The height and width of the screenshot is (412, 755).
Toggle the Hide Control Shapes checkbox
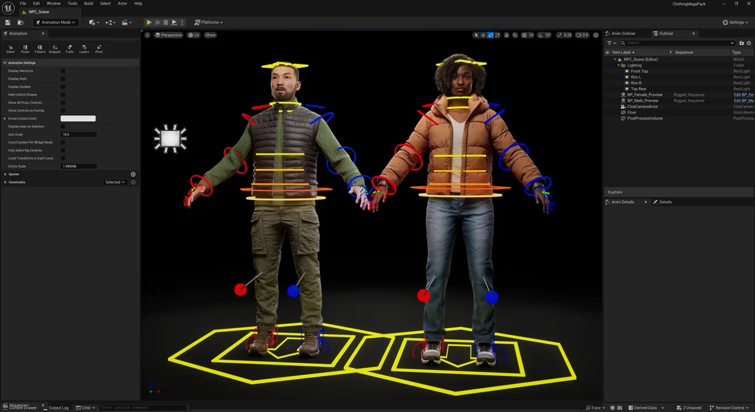(63, 95)
